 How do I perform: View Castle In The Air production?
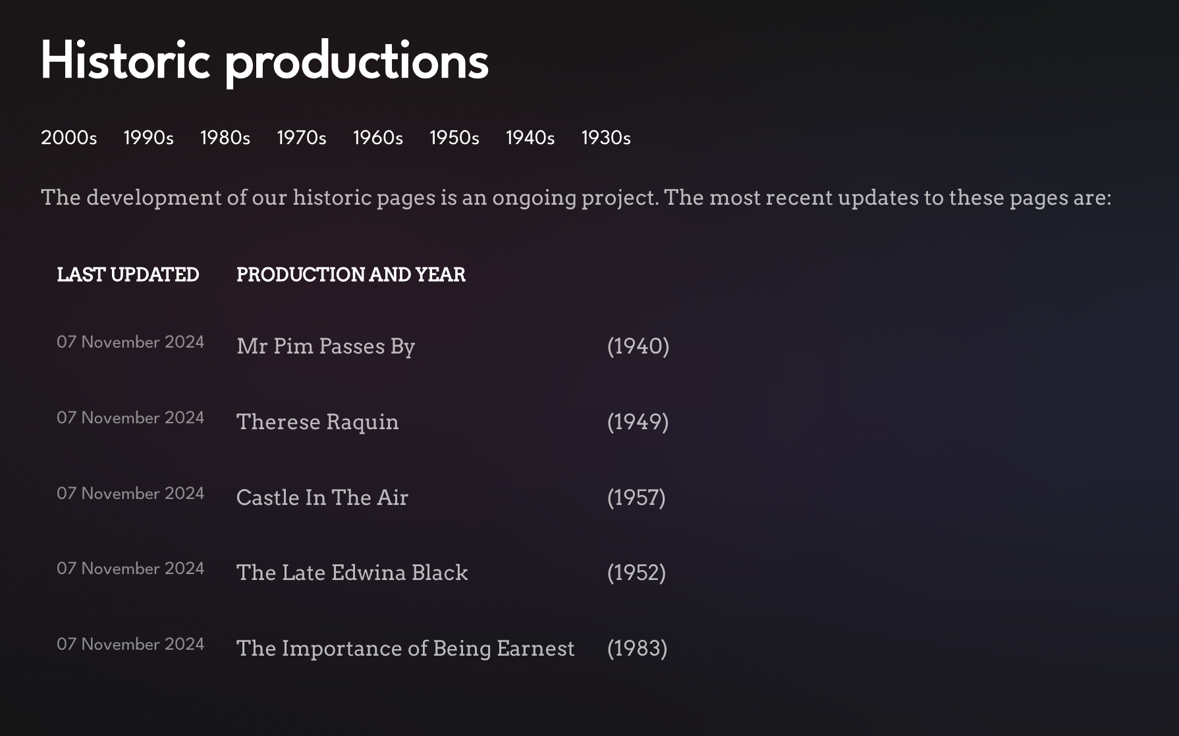point(322,498)
